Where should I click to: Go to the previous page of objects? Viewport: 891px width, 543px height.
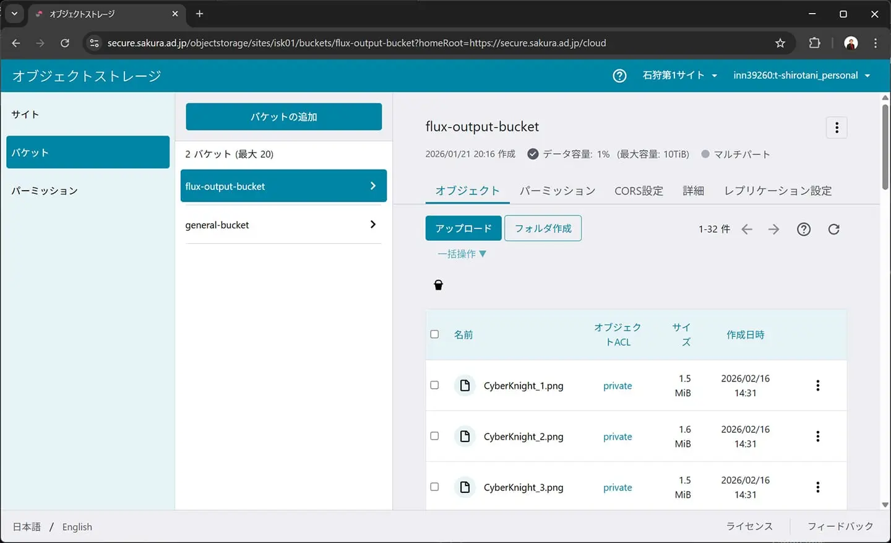747,229
